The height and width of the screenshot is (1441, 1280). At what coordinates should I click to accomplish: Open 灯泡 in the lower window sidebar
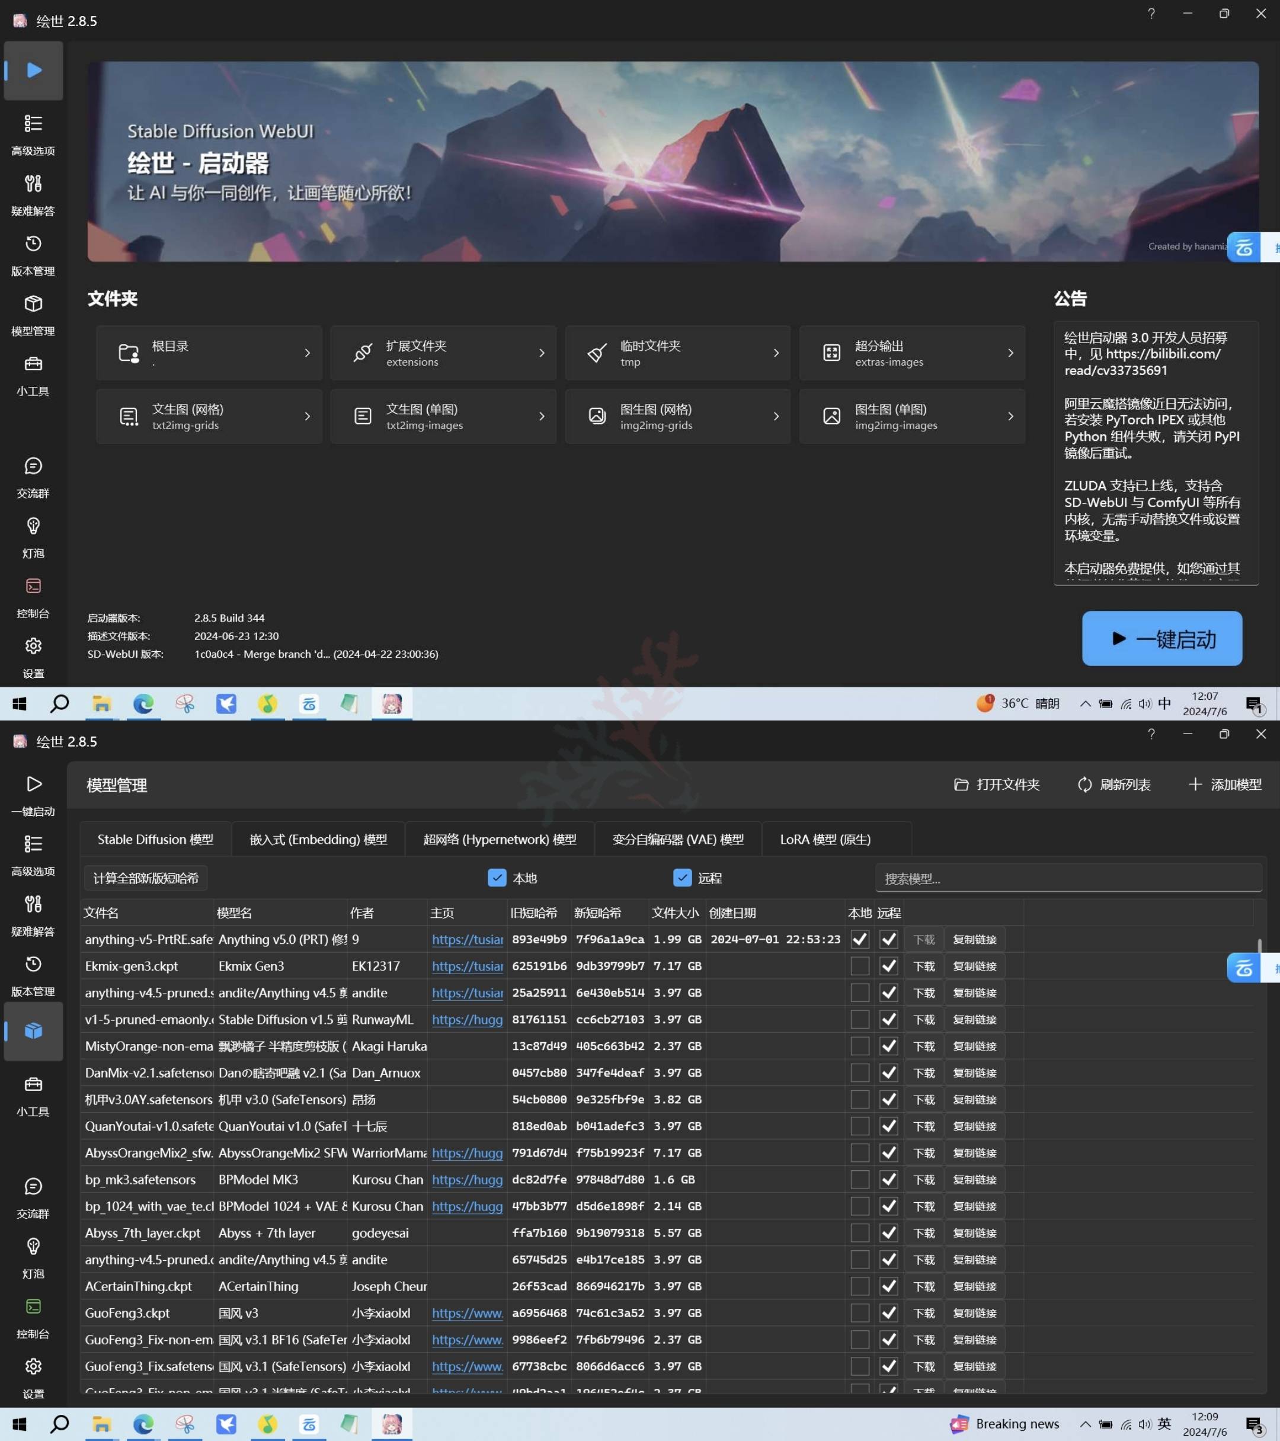pyautogui.click(x=33, y=1258)
